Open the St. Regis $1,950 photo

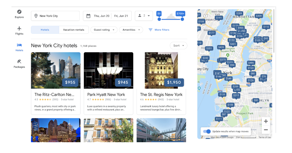(x=161, y=70)
